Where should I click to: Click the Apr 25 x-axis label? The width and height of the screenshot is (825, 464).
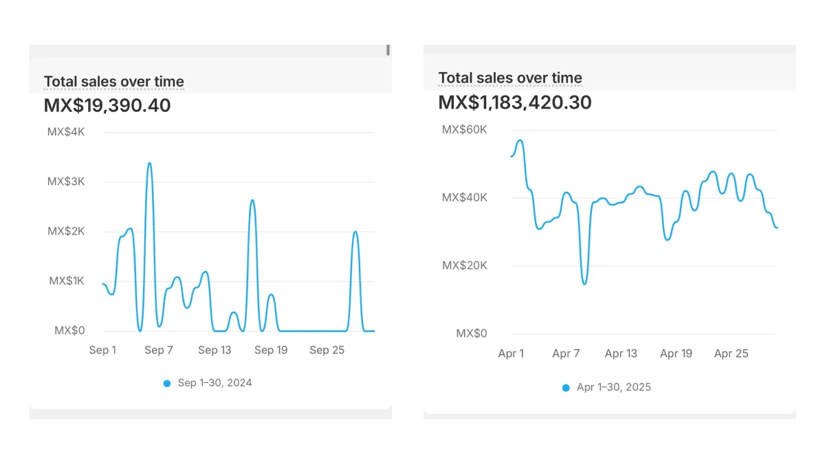[x=731, y=353]
